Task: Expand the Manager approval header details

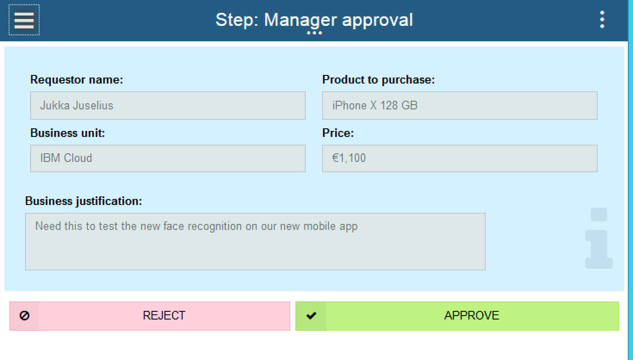Action: (x=315, y=34)
